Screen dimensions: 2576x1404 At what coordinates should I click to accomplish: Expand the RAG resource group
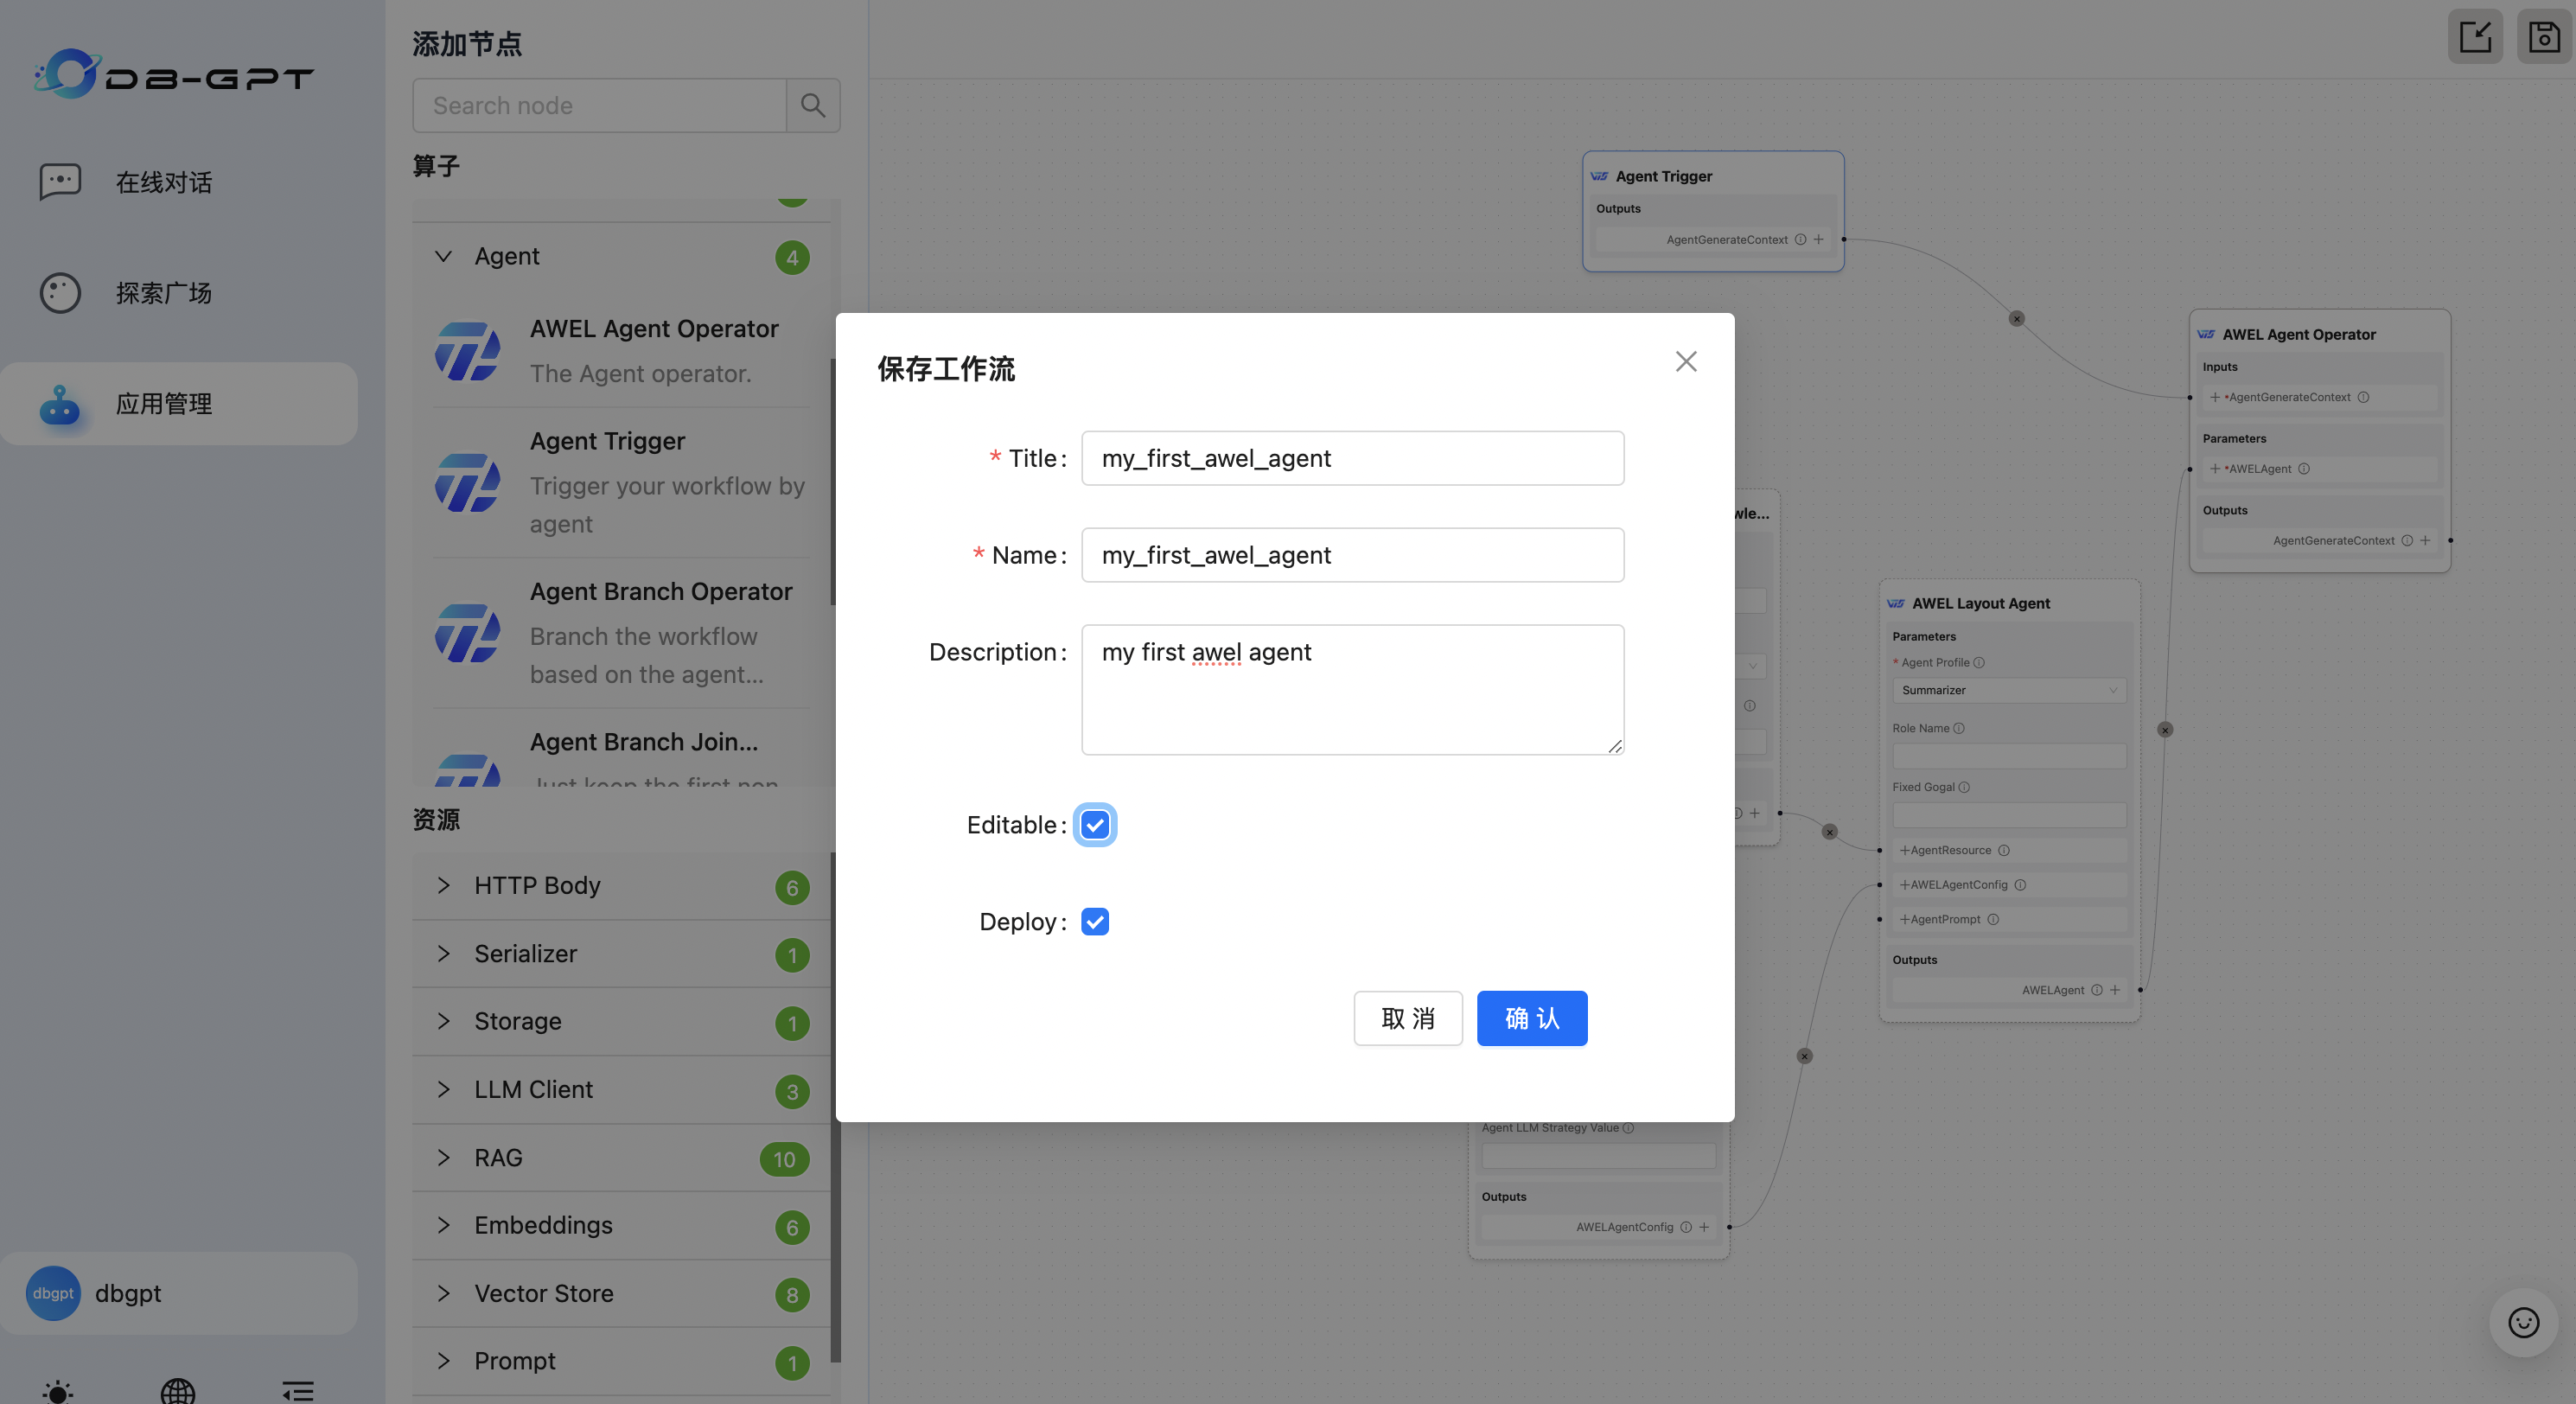click(444, 1157)
